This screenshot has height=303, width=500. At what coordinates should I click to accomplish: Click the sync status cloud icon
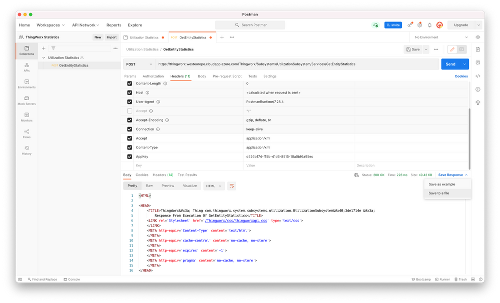point(376,25)
